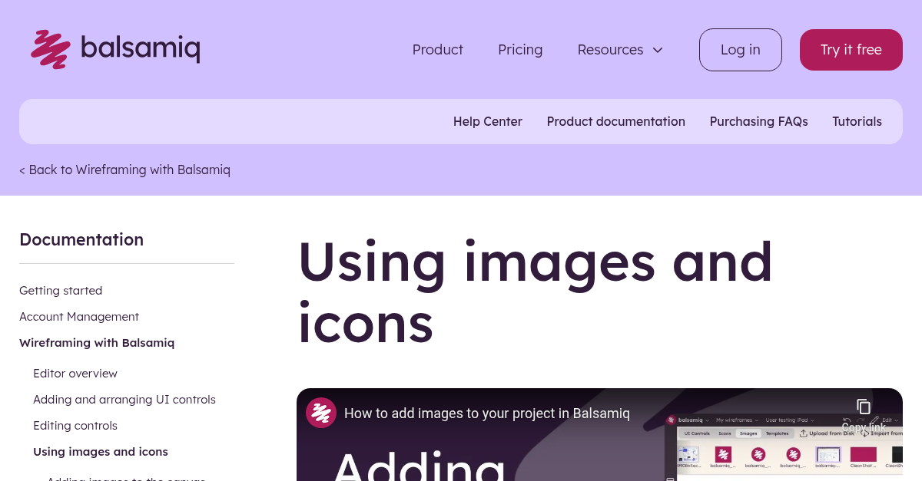Select Account Management in the sidebar
The width and height of the screenshot is (922, 481).
[79, 317]
